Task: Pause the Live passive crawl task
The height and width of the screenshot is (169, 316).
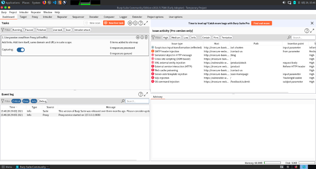Action: coord(137,37)
